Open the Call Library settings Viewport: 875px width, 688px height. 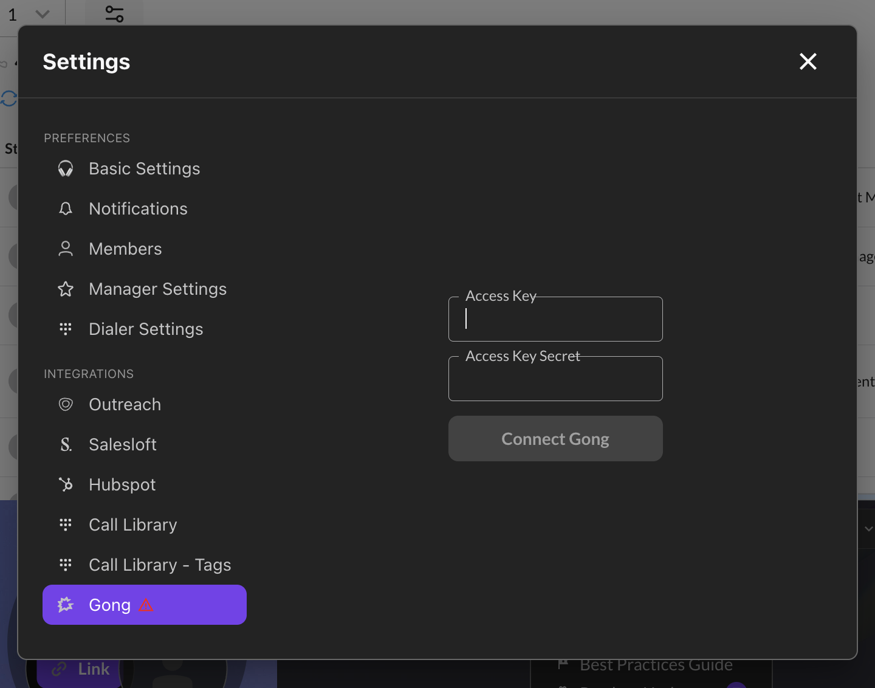(145, 525)
